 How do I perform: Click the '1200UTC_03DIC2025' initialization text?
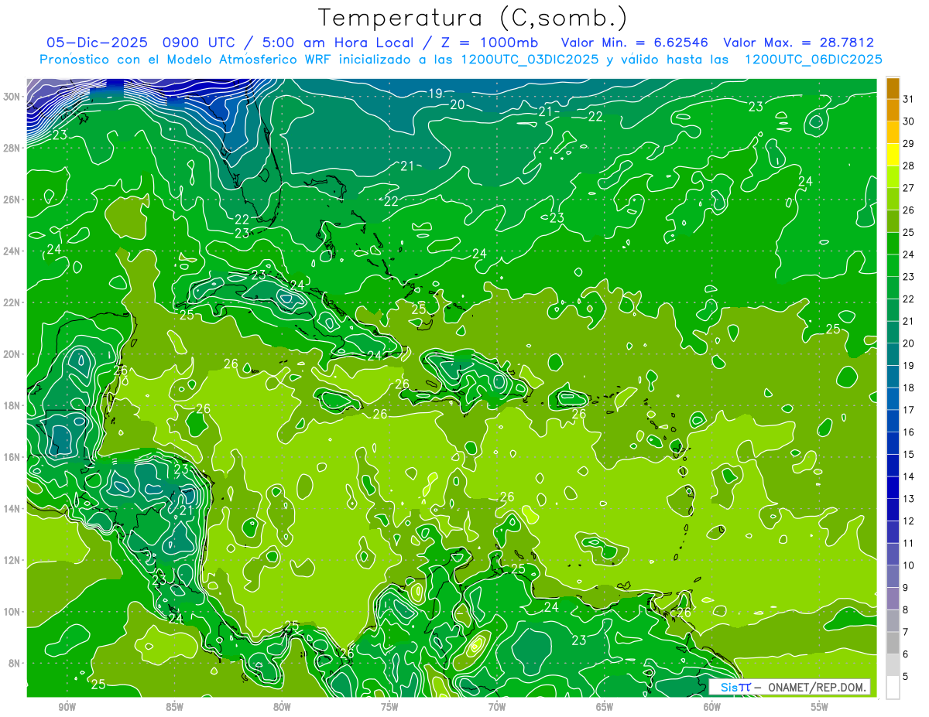click(x=529, y=60)
